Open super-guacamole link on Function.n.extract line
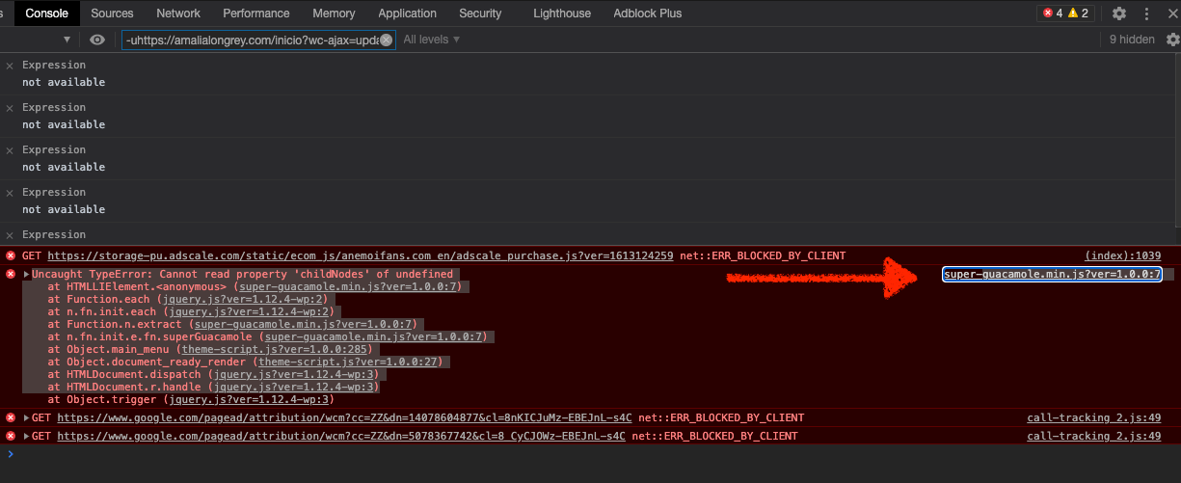The image size is (1181, 483). click(303, 325)
